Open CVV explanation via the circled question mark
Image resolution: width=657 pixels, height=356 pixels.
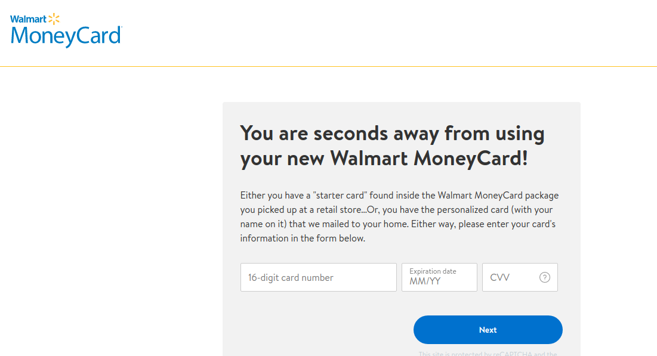pos(545,277)
